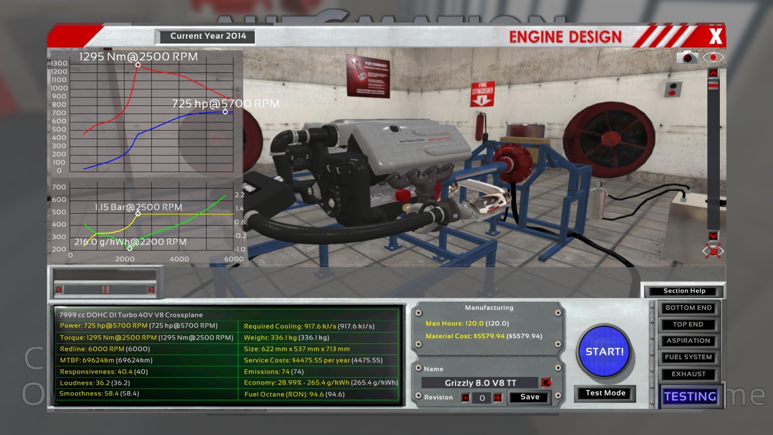The height and width of the screenshot is (435, 773).
Task: Click the vertical scrollbar up arrow
Action: click(713, 73)
